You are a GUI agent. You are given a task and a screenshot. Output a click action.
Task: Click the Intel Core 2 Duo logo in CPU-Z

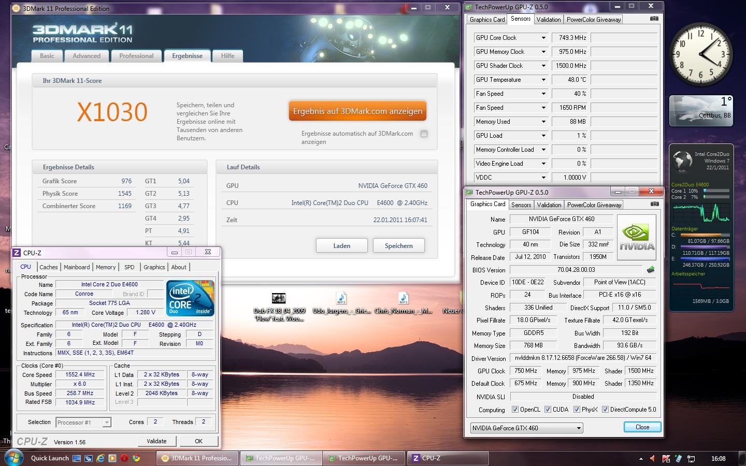click(190, 298)
